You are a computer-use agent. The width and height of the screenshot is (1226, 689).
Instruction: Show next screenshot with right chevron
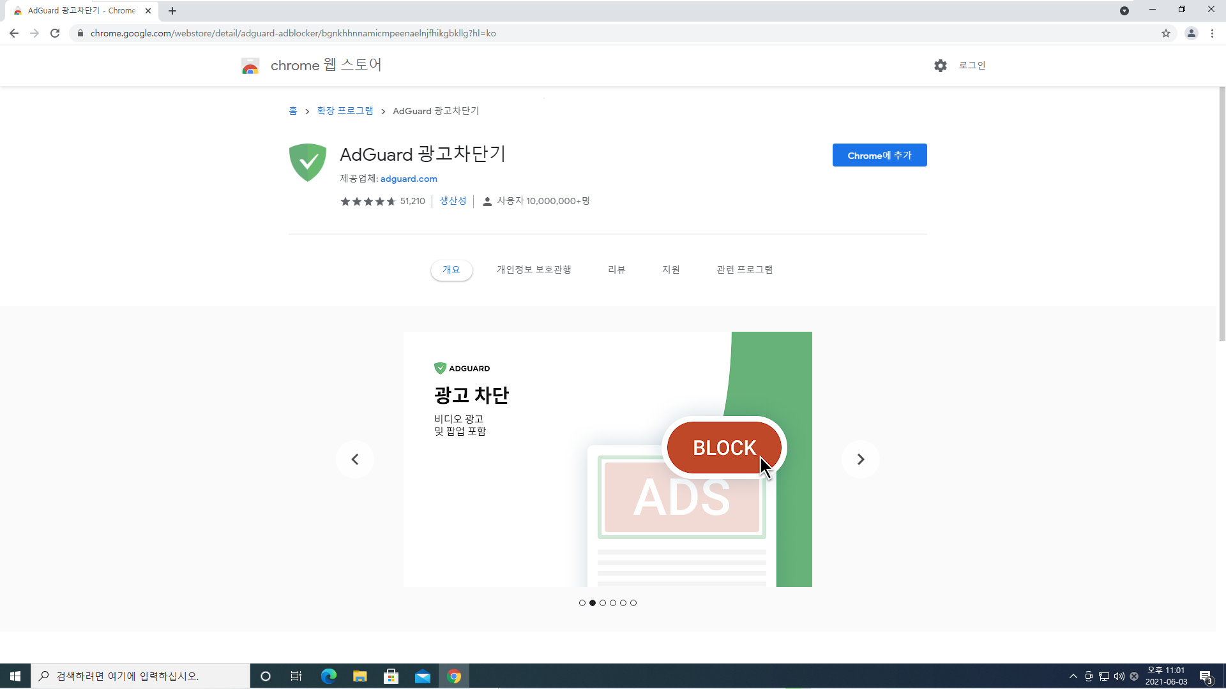click(860, 459)
